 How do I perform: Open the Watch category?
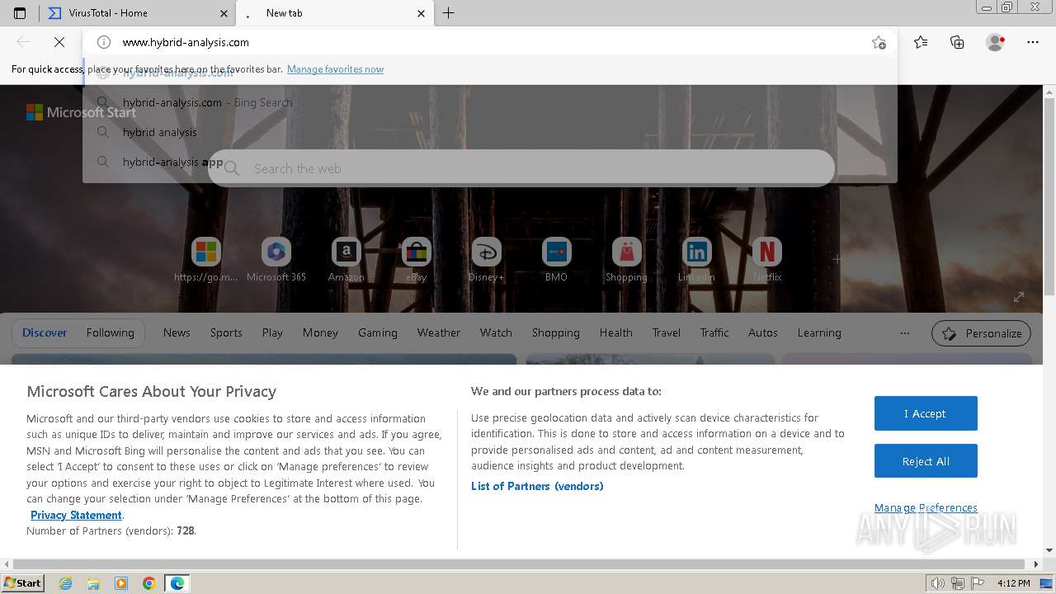tap(496, 332)
